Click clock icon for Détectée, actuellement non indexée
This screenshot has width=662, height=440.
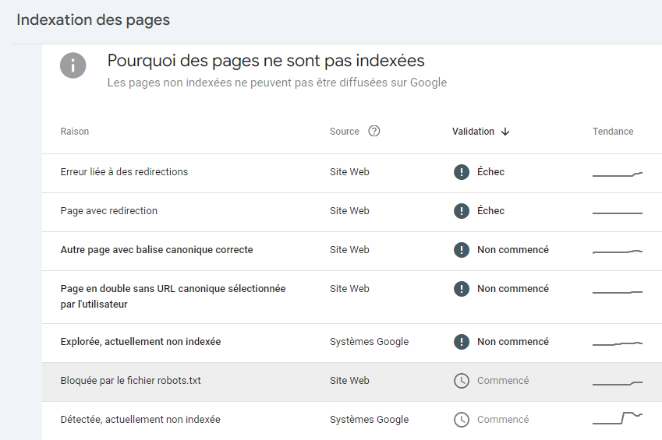point(462,420)
